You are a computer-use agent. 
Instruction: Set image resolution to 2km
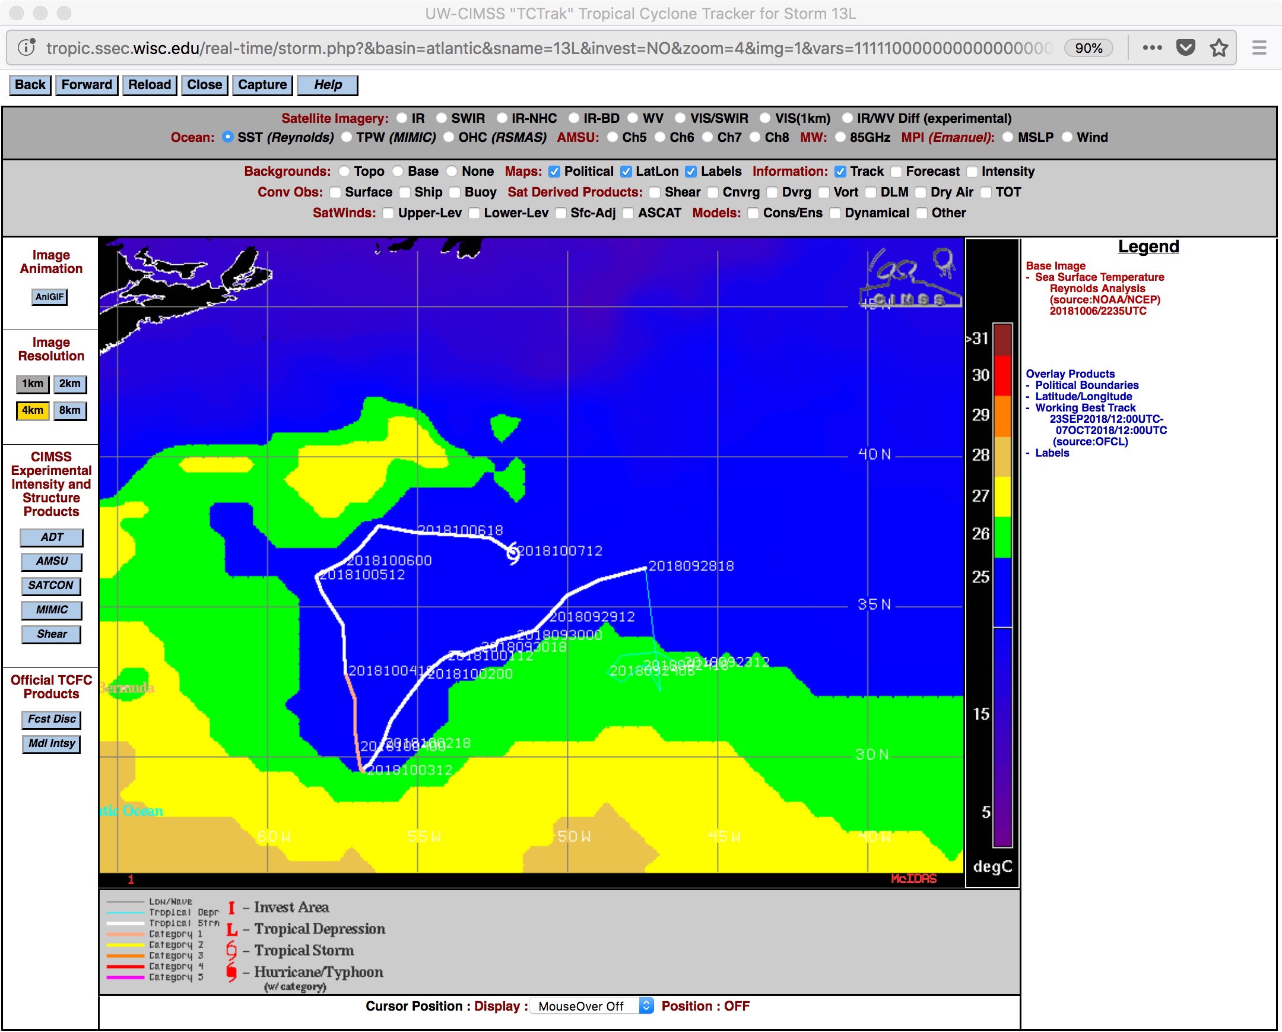coord(69,384)
